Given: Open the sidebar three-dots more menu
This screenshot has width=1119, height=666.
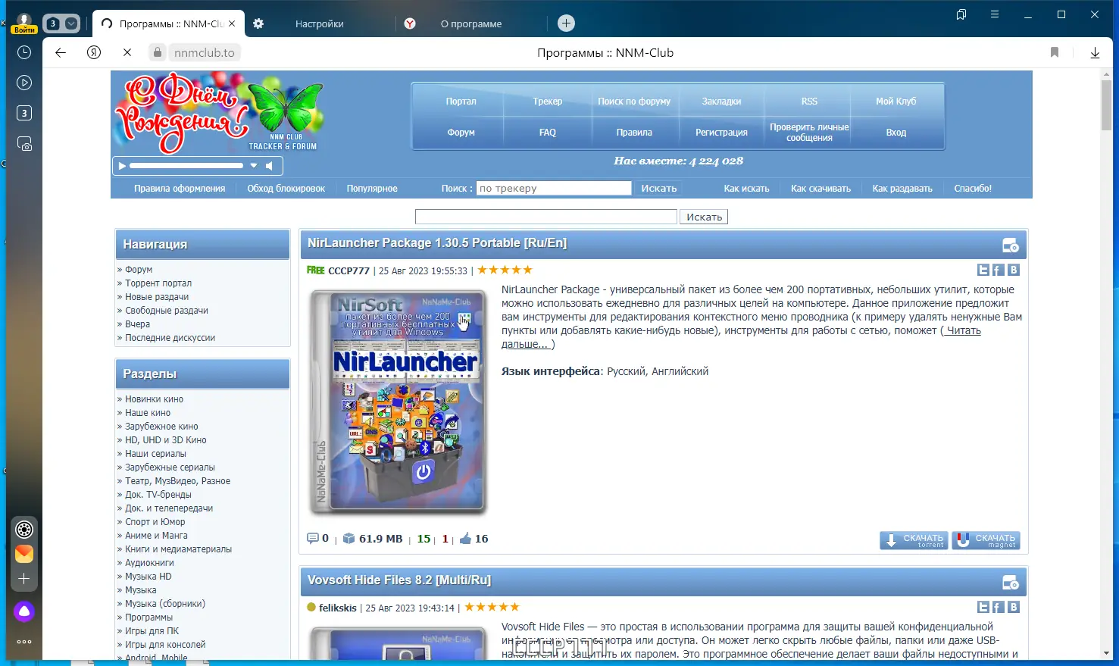Looking at the screenshot, I should pyautogui.click(x=24, y=642).
